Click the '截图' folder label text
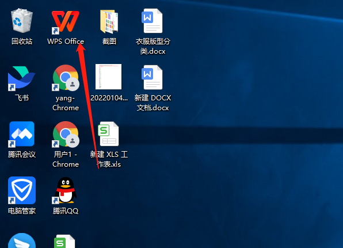This screenshot has height=248, width=343. tap(109, 41)
